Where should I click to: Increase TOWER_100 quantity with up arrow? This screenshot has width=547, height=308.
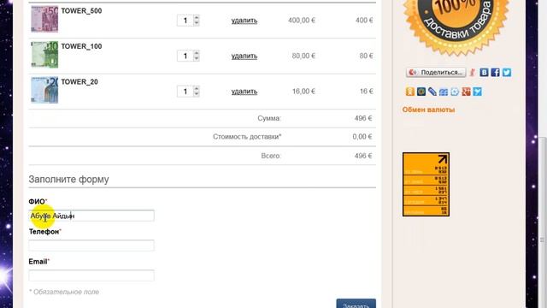[197, 53]
